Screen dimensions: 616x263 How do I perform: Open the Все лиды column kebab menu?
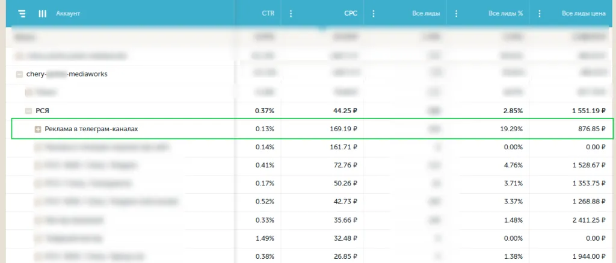pos(374,13)
